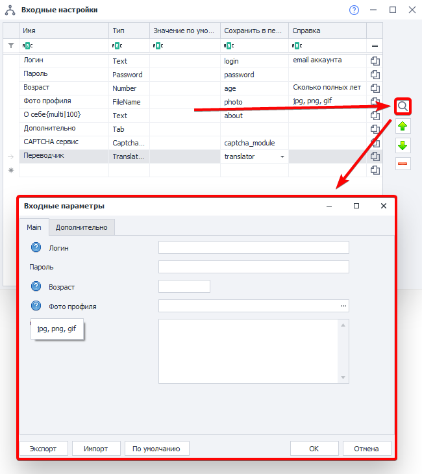422x474 pixels.
Task: Click the magnifier preview icon
Action: point(403,106)
